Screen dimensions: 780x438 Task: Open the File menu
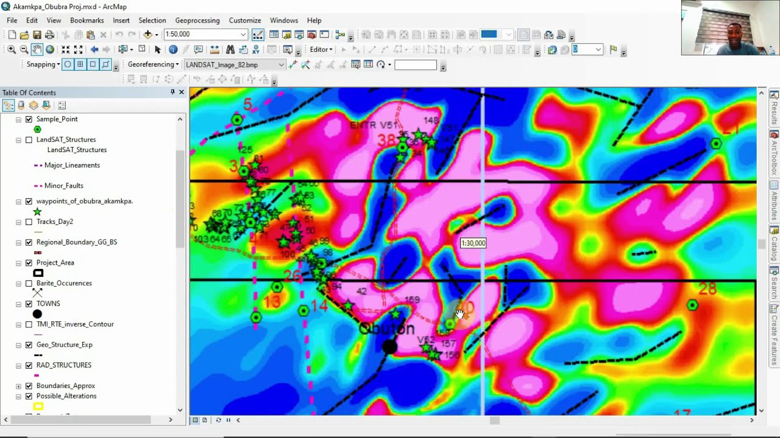(x=12, y=20)
